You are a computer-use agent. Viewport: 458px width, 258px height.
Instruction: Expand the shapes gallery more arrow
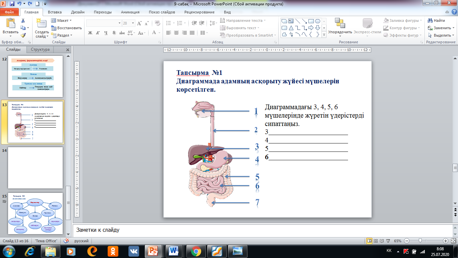point(324,35)
